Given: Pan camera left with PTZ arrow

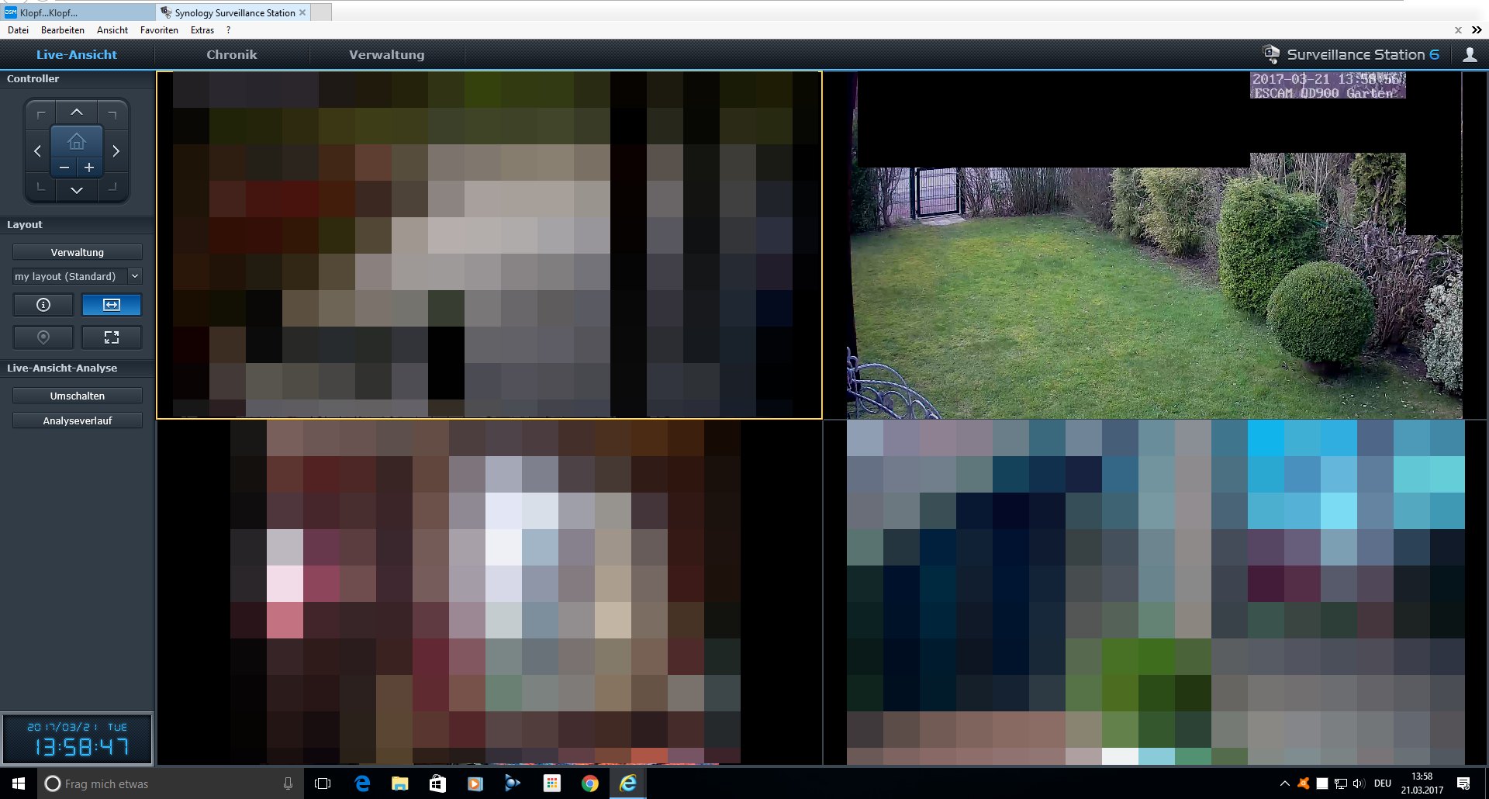Looking at the screenshot, I should pos(37,151).
